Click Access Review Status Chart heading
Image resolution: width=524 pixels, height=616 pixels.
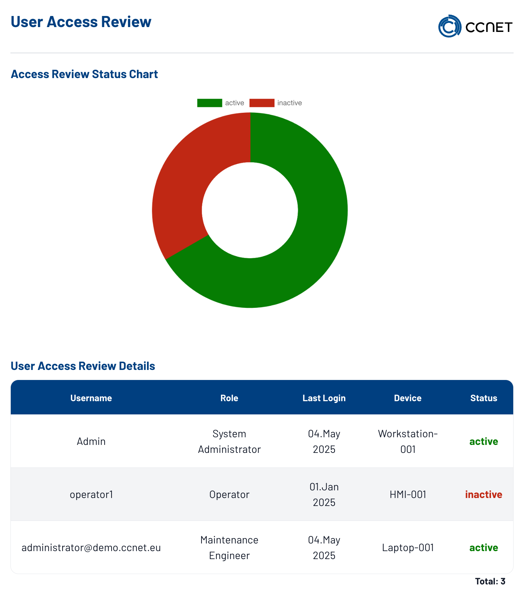[x=84, y=74]
